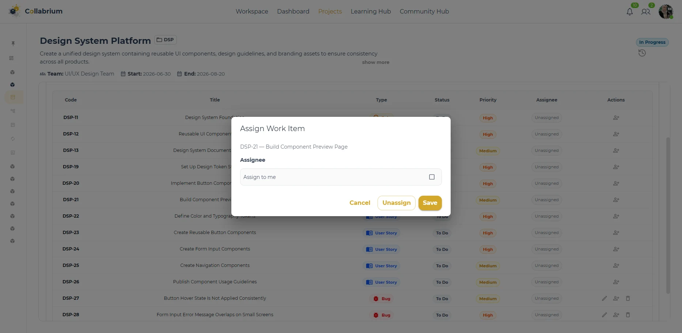Delete DSP-28 using trash icon

(628, 315)
